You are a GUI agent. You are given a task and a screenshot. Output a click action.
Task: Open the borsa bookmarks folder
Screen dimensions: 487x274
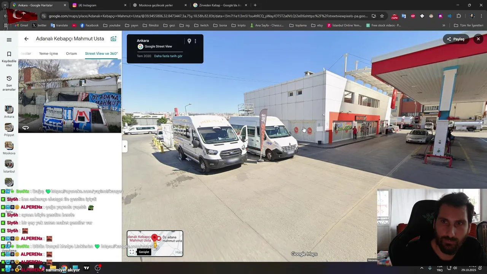[220, 25]
